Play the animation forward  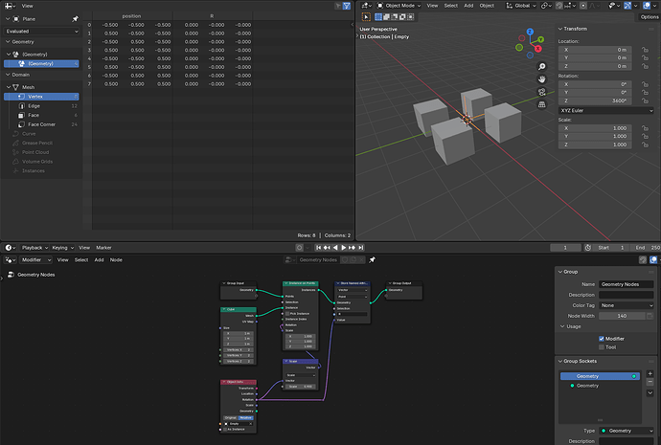(344, 248)
